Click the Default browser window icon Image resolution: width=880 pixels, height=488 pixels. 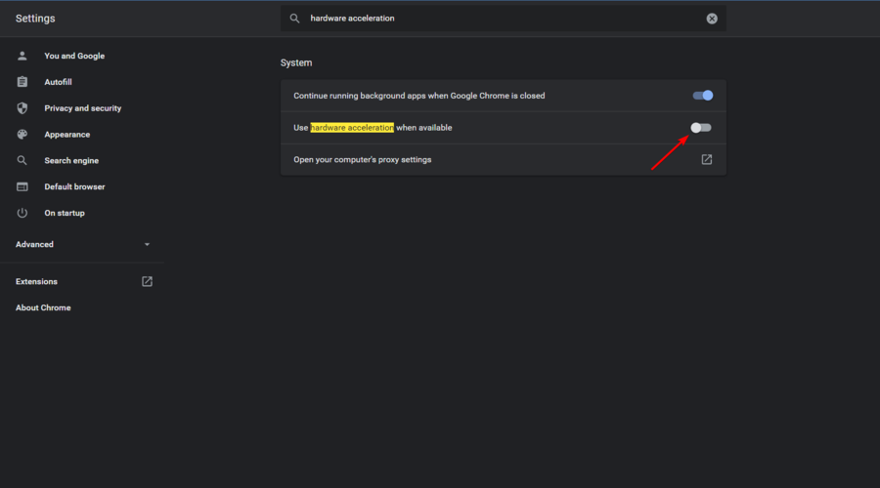(x=22, y=186)
